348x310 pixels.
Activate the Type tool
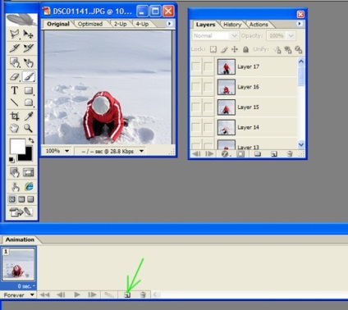coord(15,90)
